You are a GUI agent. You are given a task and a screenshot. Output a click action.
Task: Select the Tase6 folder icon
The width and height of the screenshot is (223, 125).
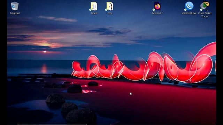(94, 6)
